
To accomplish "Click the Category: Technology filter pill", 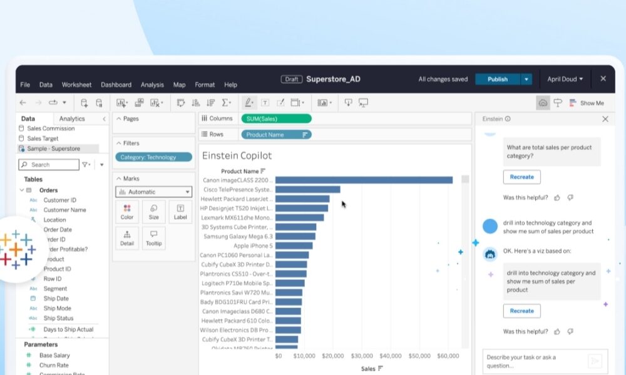I will pos(154,157).
